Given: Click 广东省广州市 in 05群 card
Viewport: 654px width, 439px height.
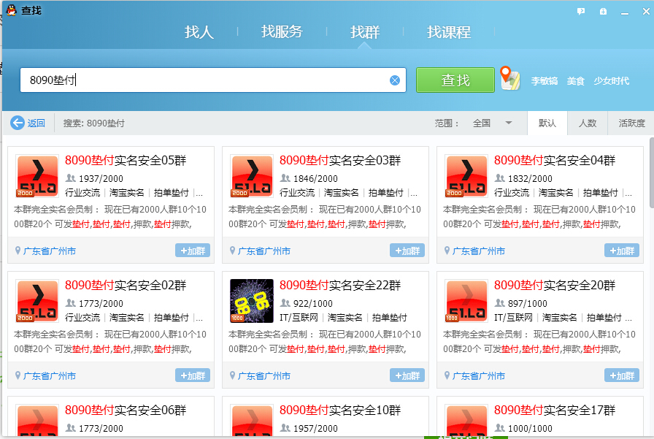Looking at the screenshot, I should 50,251.
